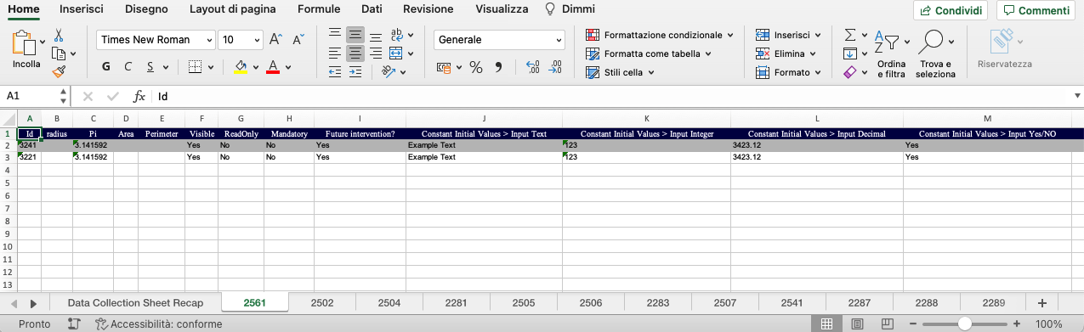Apply the red font color A
This screenshot has width=1084, height=332.
[273, 67]
